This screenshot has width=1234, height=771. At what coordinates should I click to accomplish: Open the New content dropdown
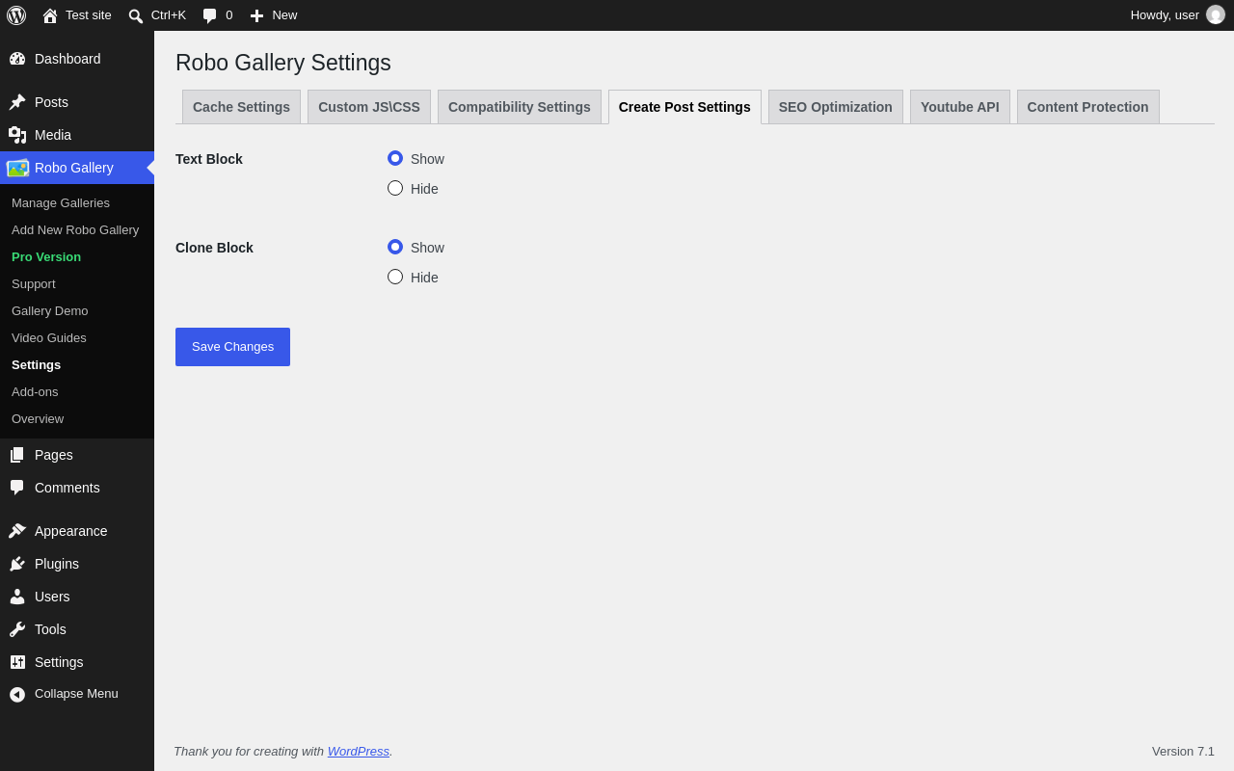point(274,15)
